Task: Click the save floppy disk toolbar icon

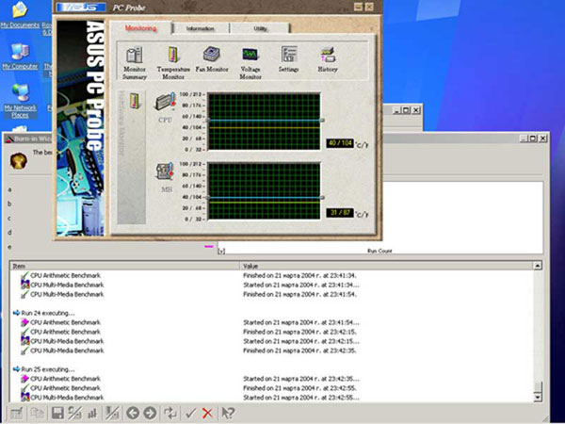Action: tap(57, 413)
